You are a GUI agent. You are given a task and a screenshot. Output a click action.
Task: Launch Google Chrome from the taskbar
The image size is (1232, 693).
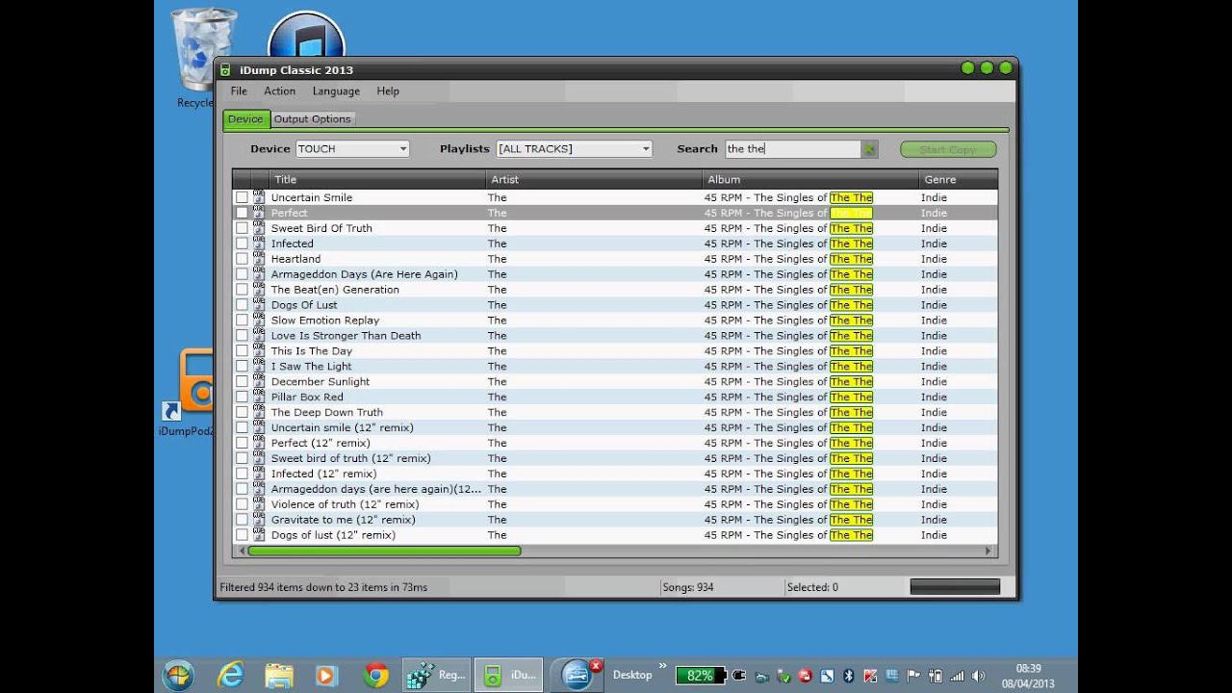pyautogui.click(x=376, y=675)
